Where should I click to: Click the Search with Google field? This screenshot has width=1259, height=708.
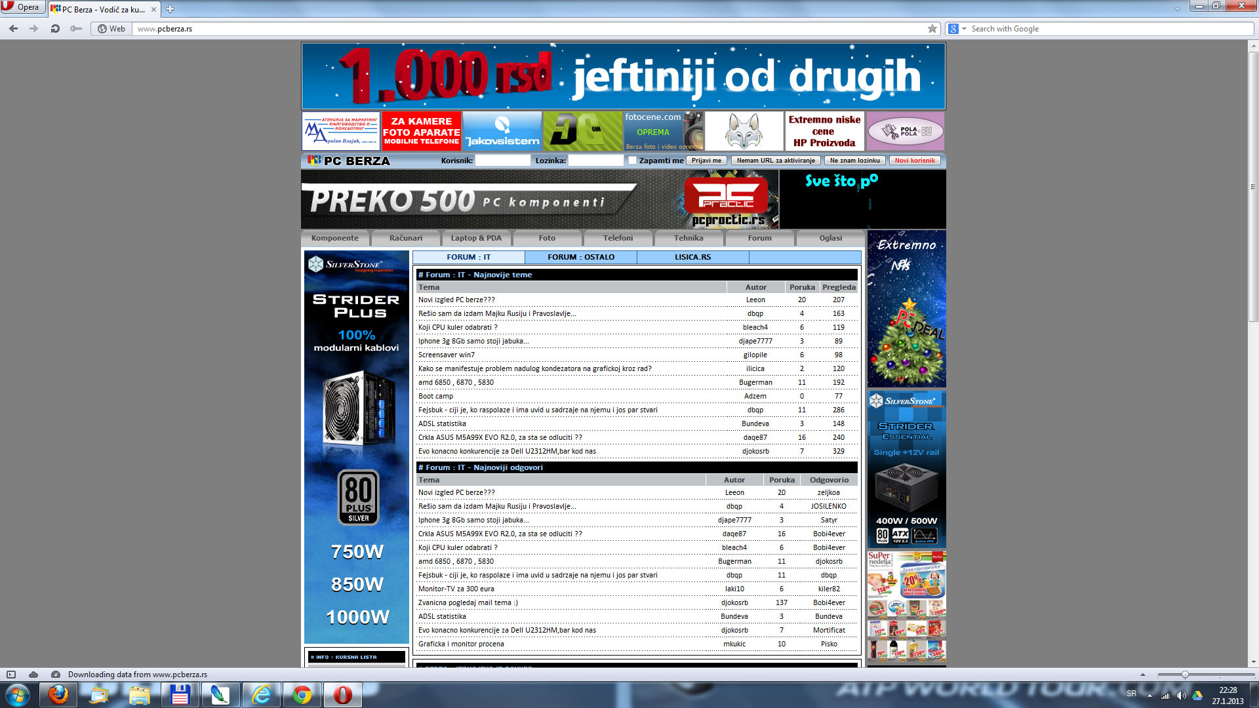pyautogui.click(x=1110, y=29)
